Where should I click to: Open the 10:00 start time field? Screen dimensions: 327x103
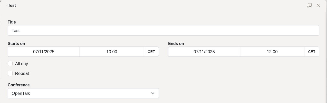112,52
